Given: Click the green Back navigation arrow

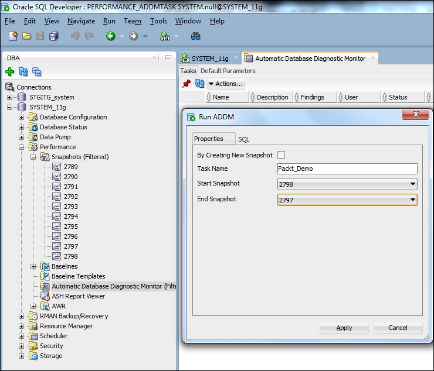Looking at the screenshot, I should (x=110, y=36).
